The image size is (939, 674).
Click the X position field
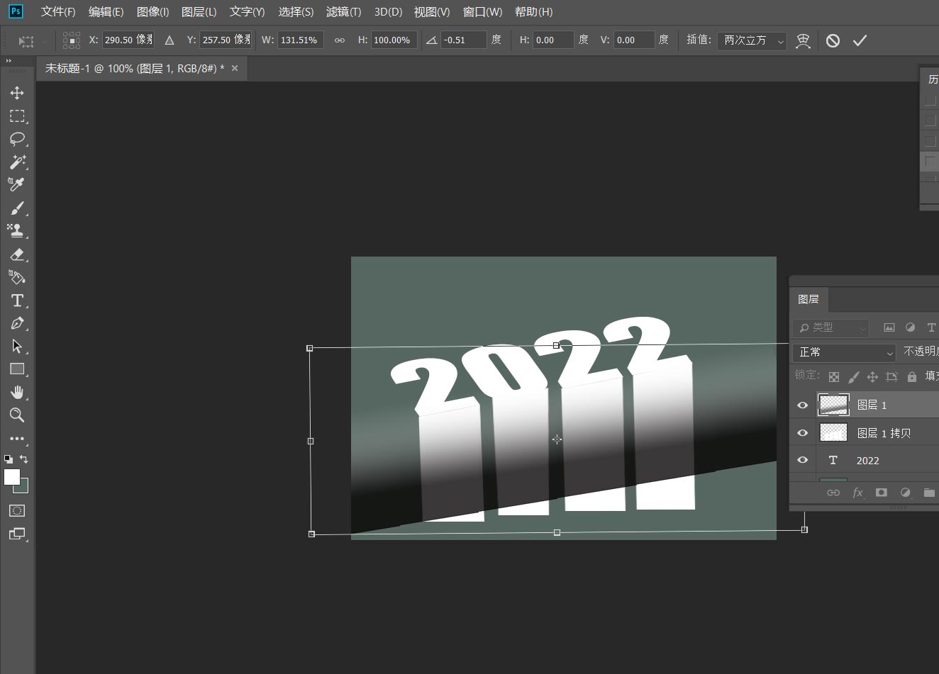(x=128, y=40)
